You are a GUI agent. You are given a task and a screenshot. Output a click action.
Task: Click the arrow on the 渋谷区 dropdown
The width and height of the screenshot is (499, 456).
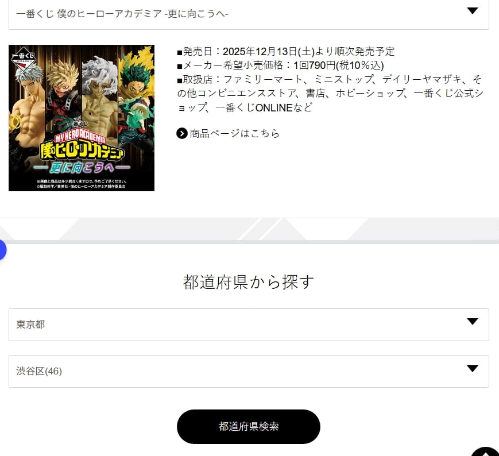(472, 369)
